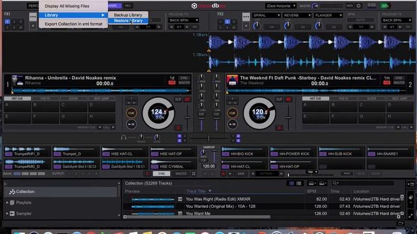The image size is (417, 234).
Task: Click the sequencer SAVE button
Action: [x=241, y=174]
